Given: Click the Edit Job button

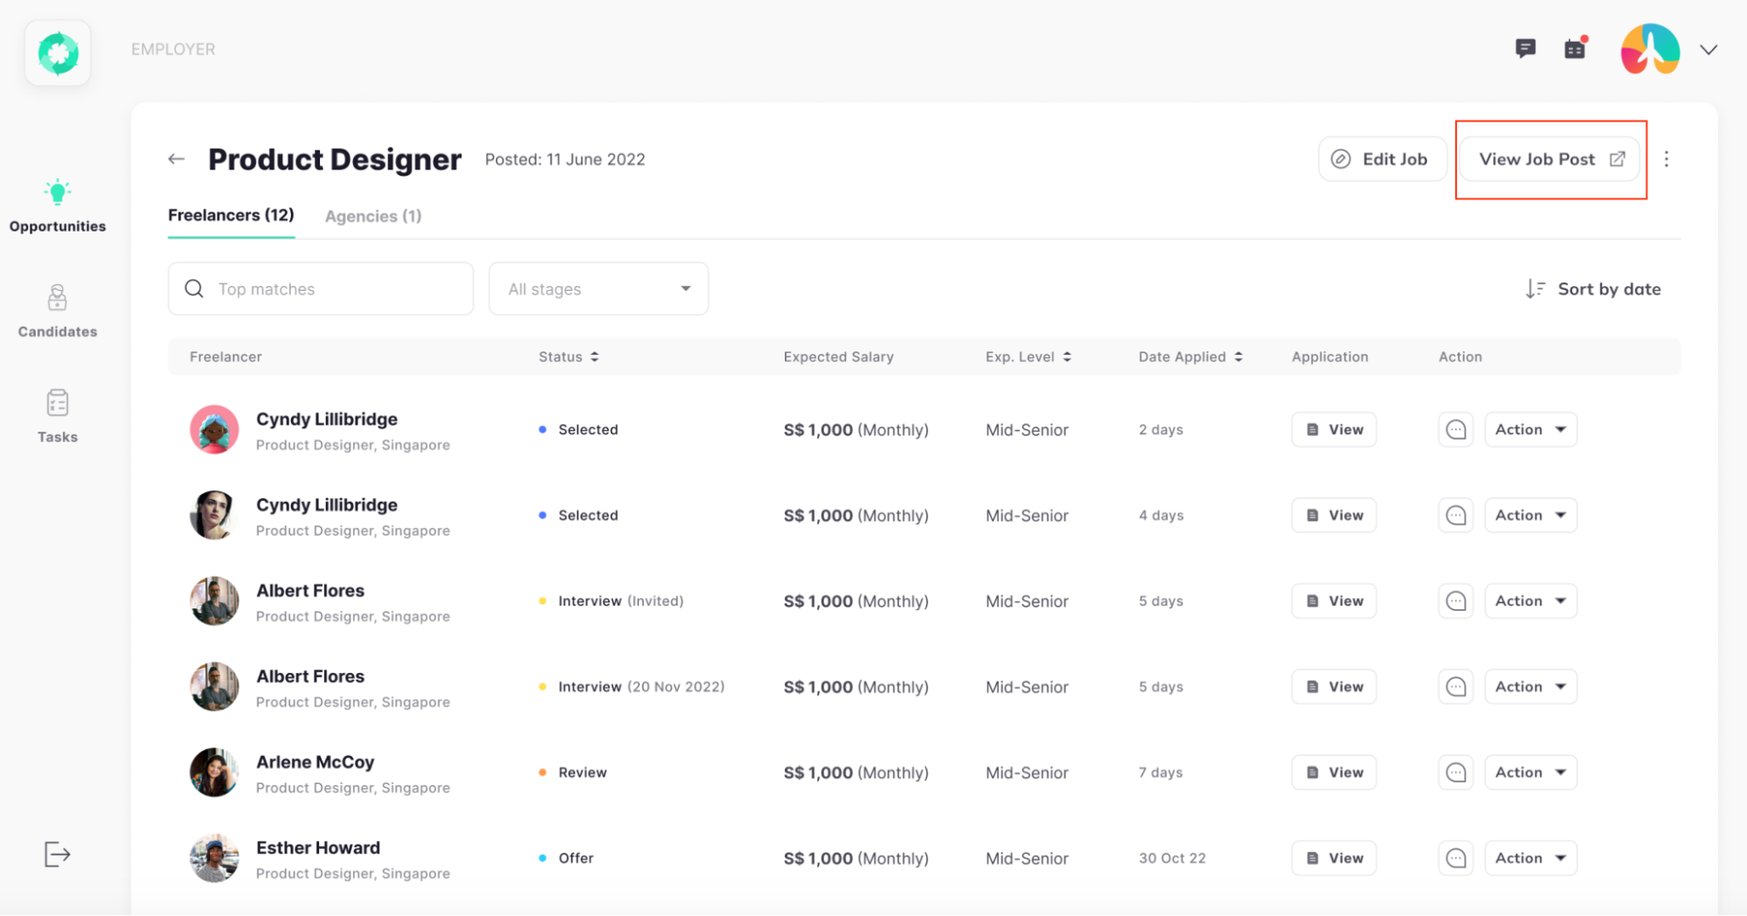Looking at the screenshot, I should pos(1382,159).
